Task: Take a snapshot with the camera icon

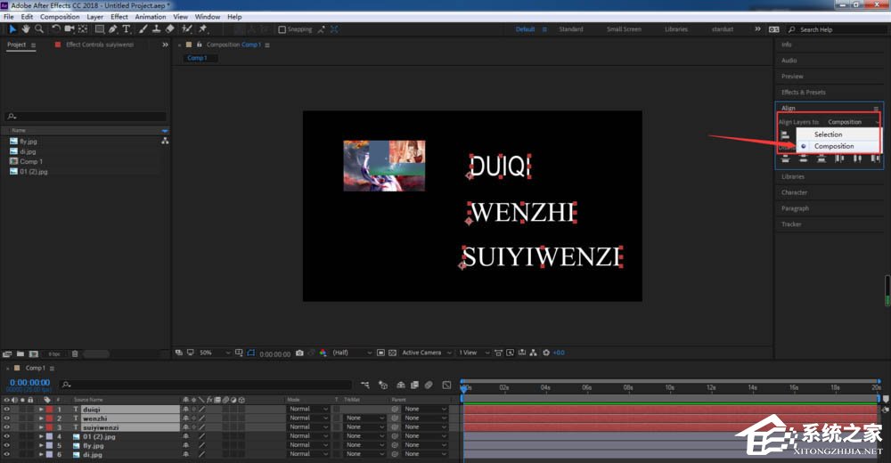Action: (x=299, y=353)
